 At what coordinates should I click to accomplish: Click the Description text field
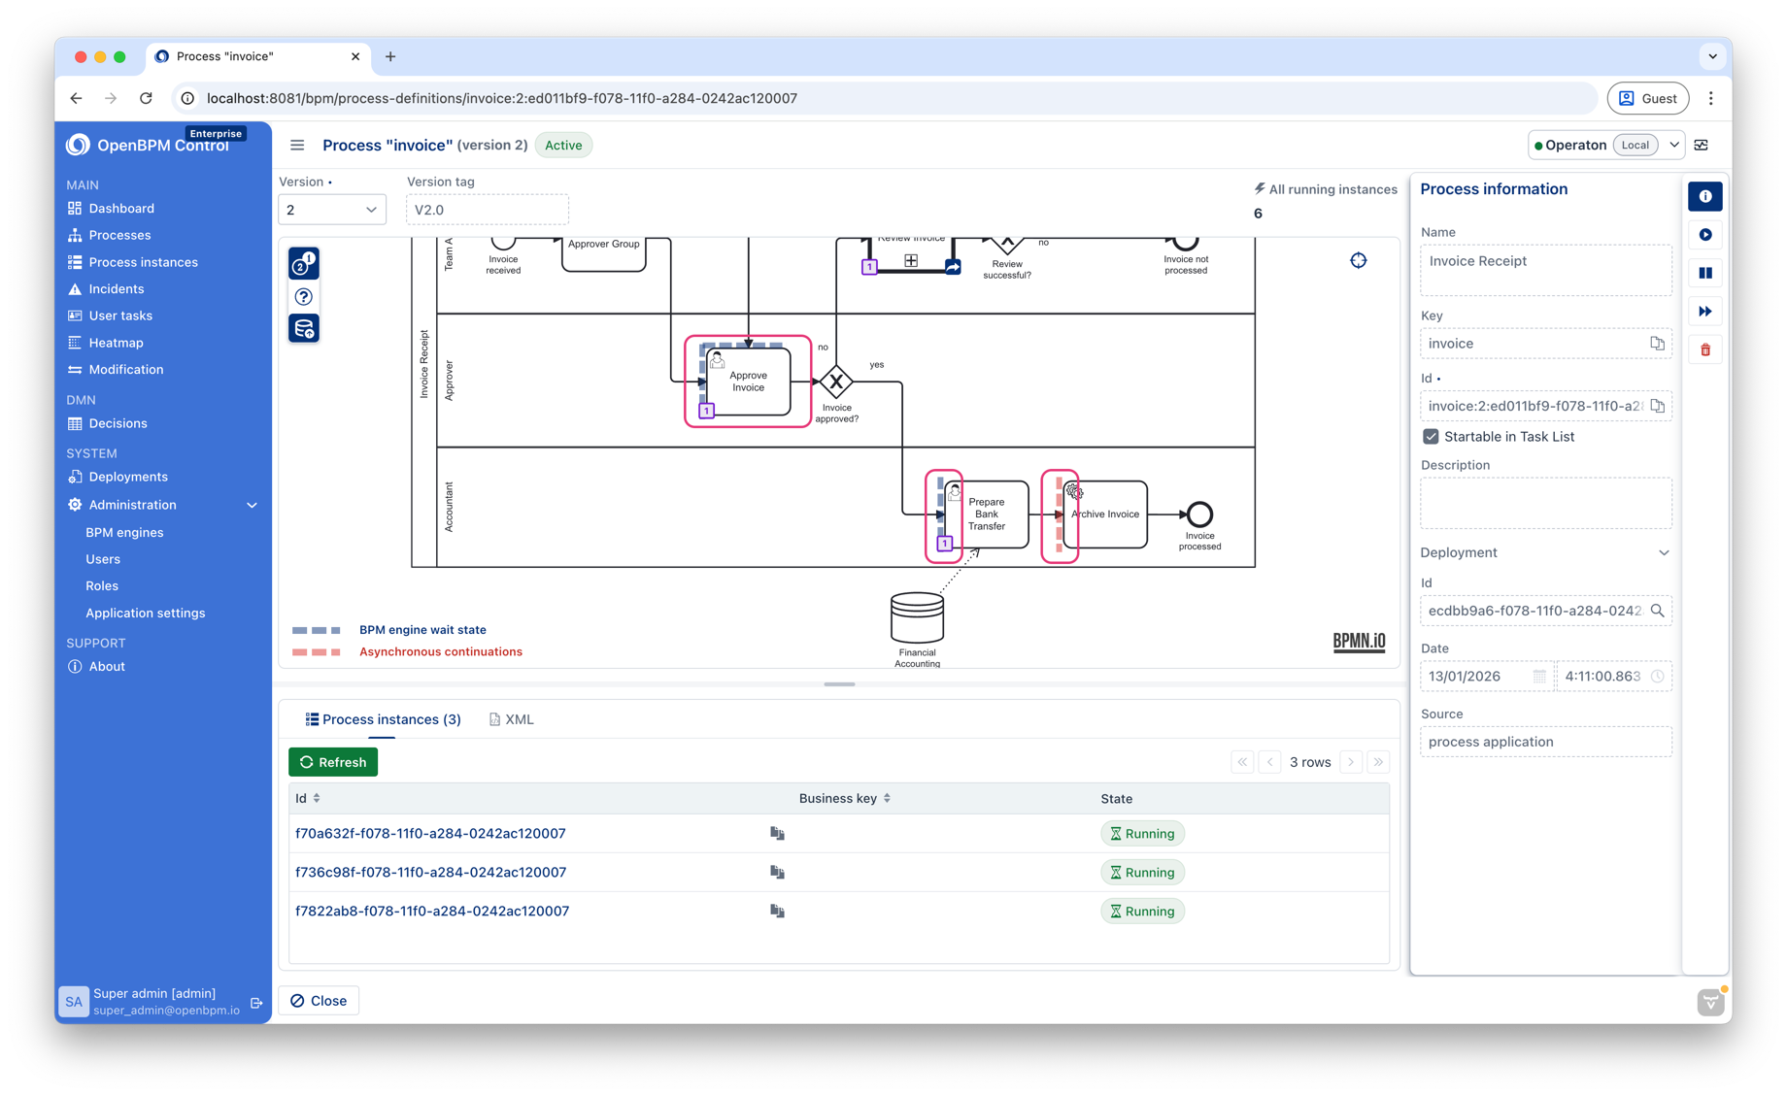(1545, 503)
